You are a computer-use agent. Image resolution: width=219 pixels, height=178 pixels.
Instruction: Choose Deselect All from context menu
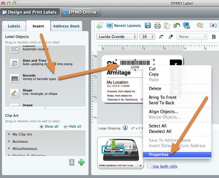pos(177,131)
